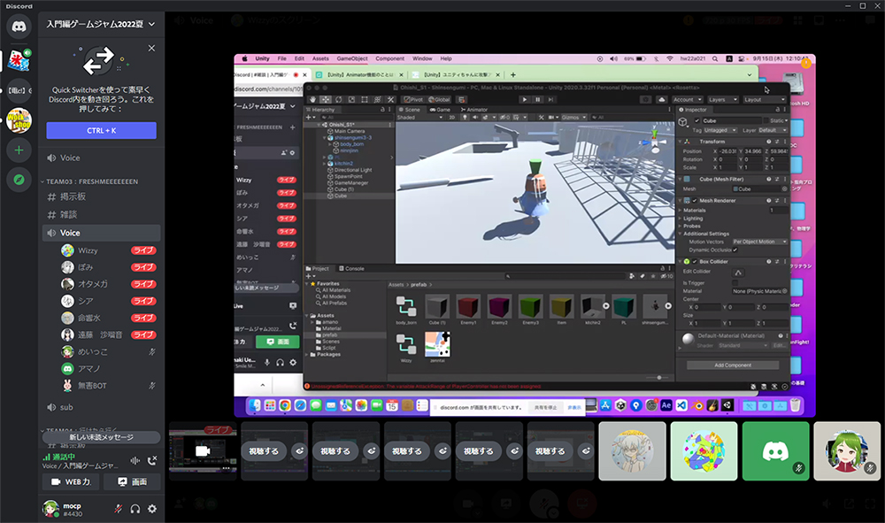Jump to 新しい未読メッセージ
Image resolution: width=885 pixels, height=523 pixels.
(x=101, y=437)
